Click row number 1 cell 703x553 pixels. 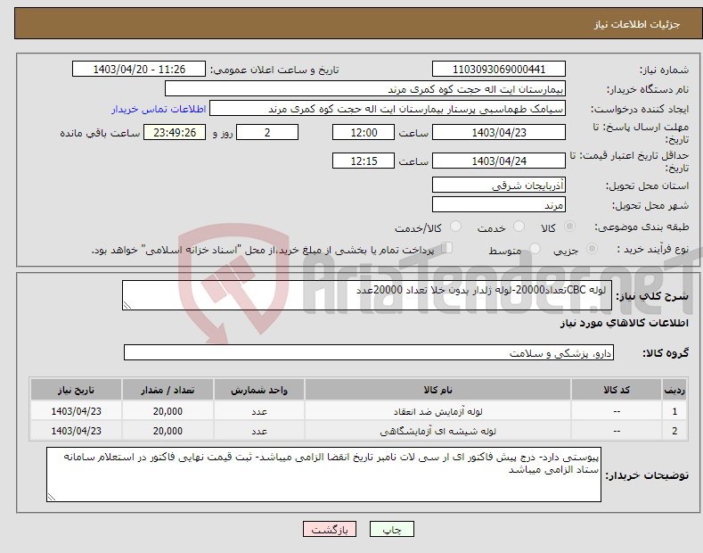[674, 411]
